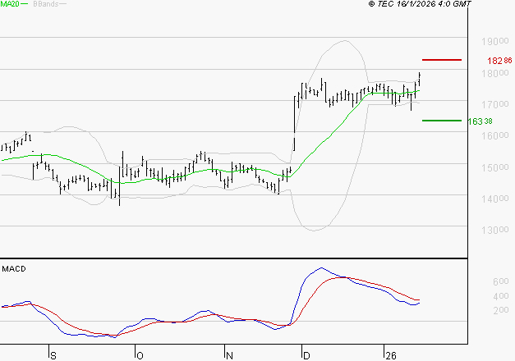Click the MACD 4.00 axis label
The width and height of the screenshot is (515, 361).
500,296
